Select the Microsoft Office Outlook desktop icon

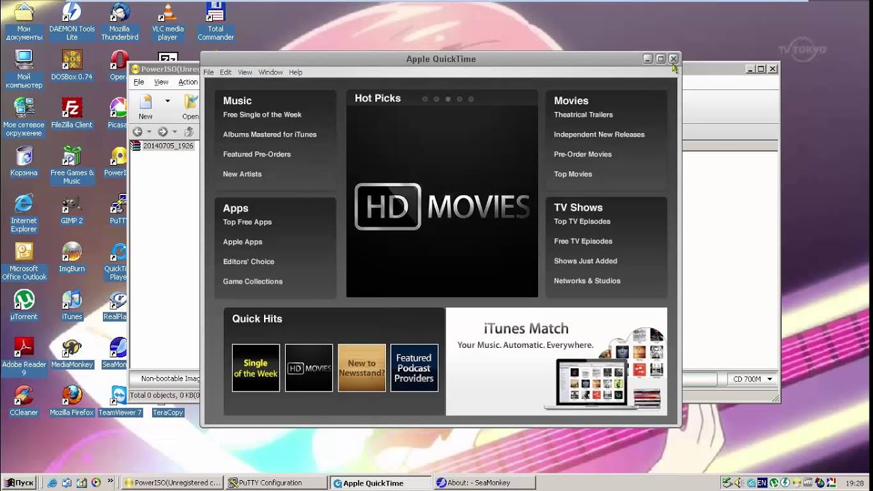pos(24,261)
